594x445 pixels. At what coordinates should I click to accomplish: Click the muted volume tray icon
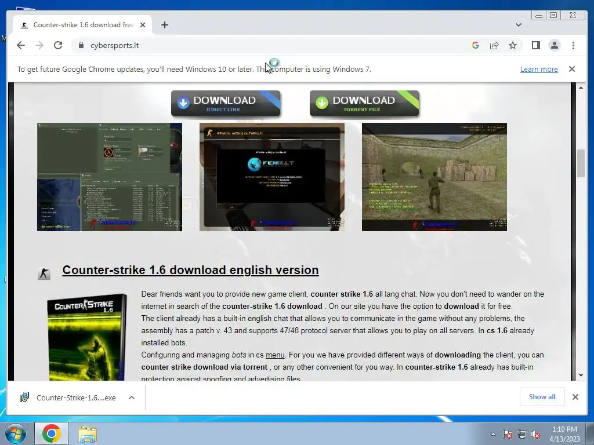click(x=535, y=434)
